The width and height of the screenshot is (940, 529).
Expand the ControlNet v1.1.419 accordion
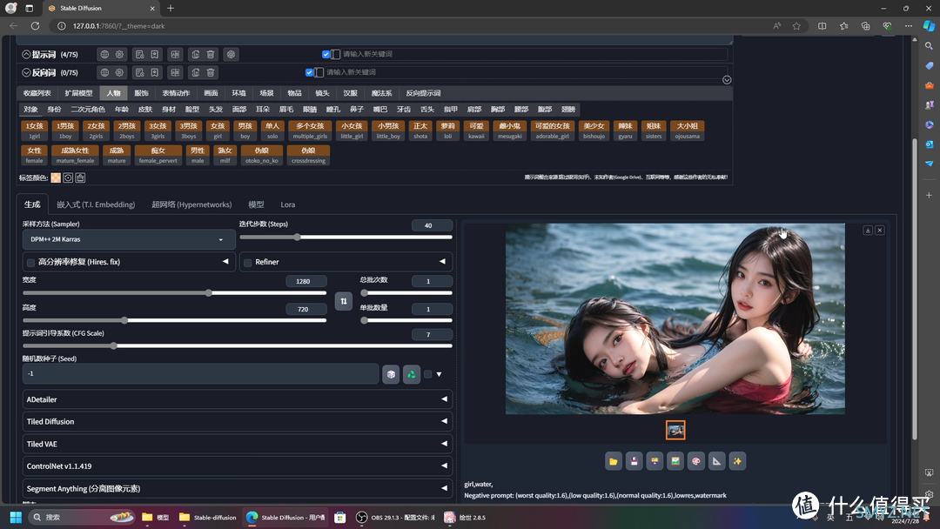(238, 466)
